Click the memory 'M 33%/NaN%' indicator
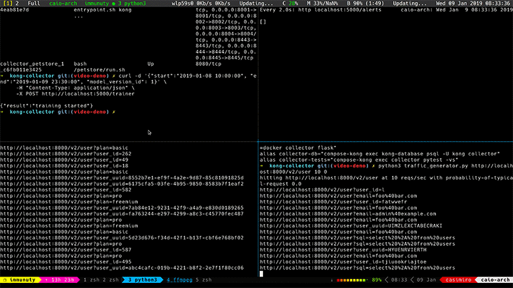The width and height of the screenshot is (513, 288). click(324, 3)
